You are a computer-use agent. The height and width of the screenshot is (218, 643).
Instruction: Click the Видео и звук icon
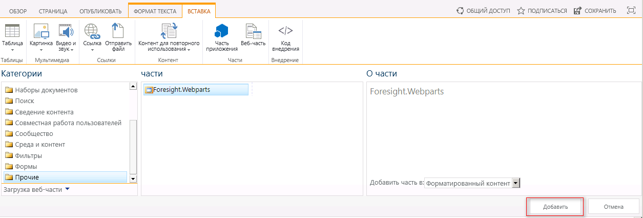66,31
